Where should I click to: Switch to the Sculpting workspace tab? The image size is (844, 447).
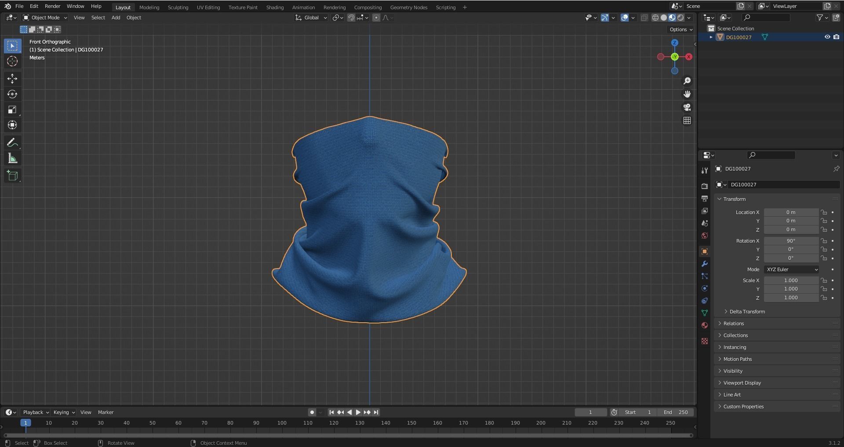click(x=178, y=7)
